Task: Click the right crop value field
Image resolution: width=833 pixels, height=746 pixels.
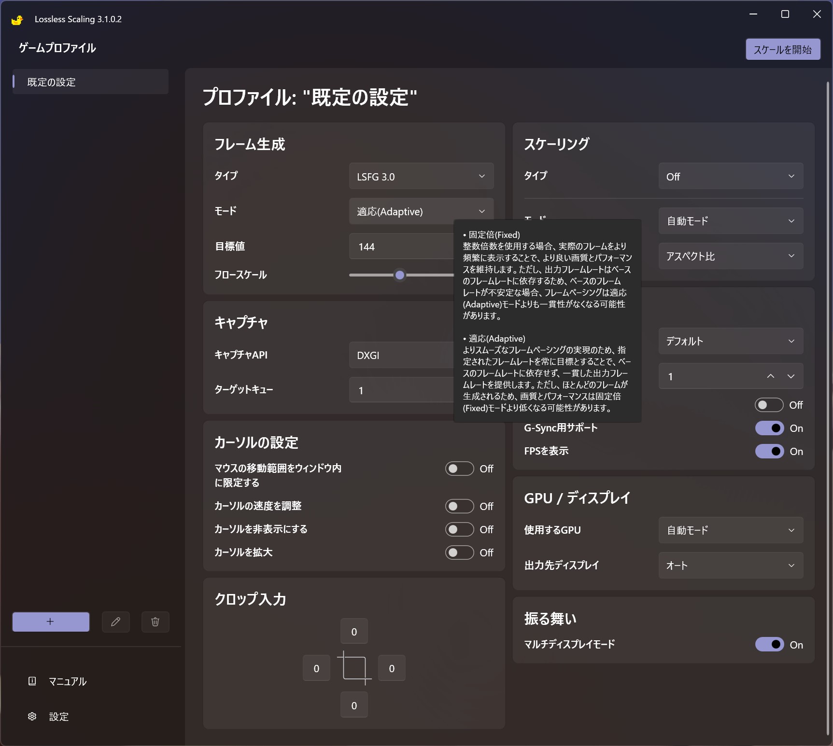Action: (x=392, y=668)
